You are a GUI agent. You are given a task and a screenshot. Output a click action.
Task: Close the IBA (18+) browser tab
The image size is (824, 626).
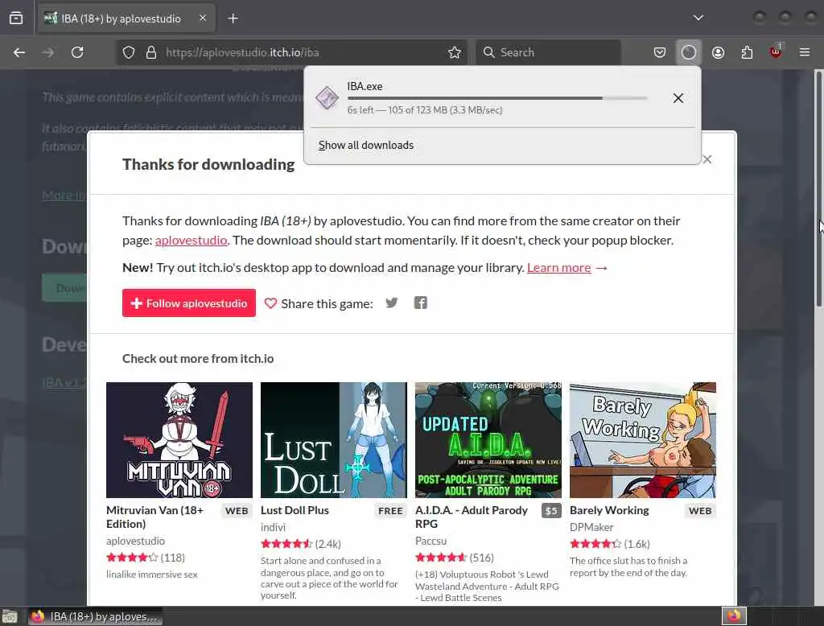coord(203,18)
